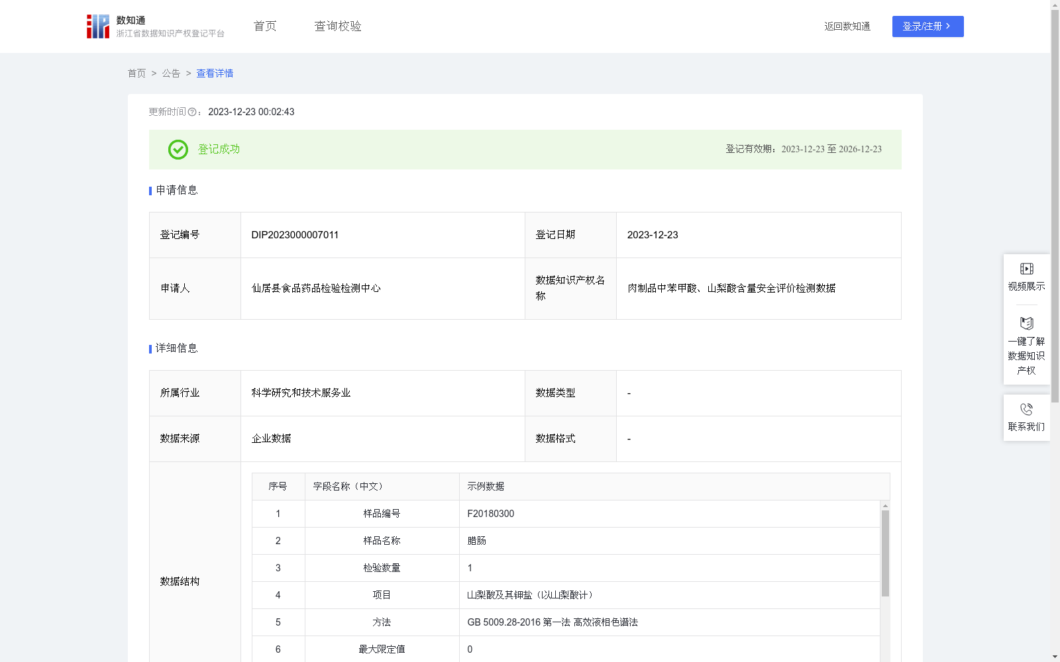
Task: Go to 首页 in the breadcrumb
Action: (136, 73)
